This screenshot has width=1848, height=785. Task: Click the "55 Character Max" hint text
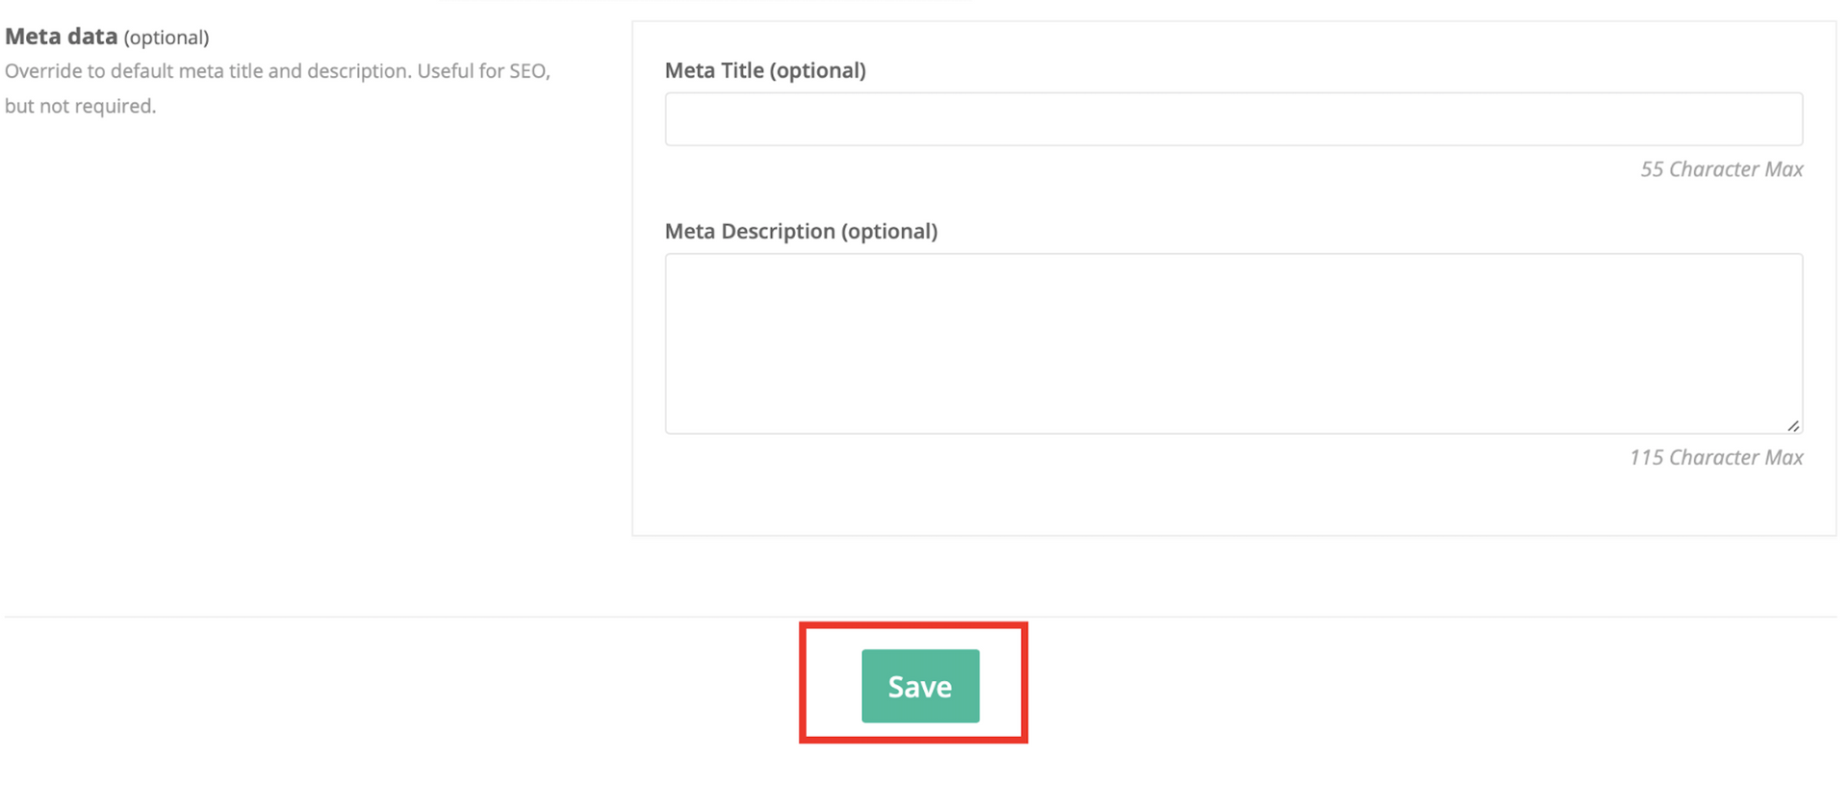(x=1721, y=169)
